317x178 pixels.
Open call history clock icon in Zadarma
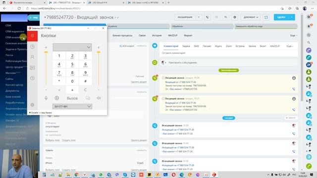(32, 46)
